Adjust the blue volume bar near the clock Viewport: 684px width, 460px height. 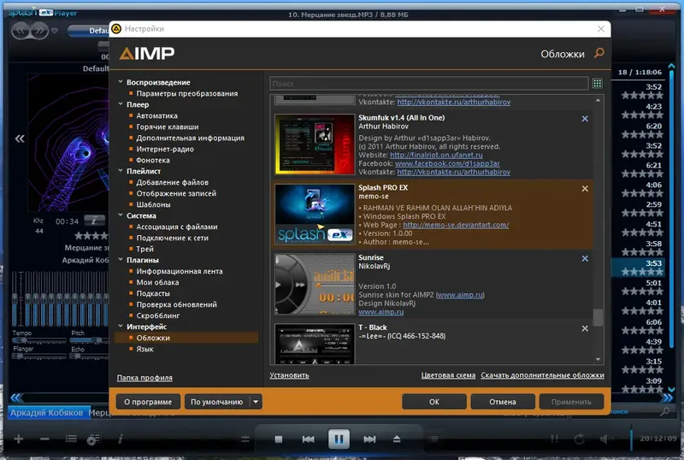pos(631,439)
